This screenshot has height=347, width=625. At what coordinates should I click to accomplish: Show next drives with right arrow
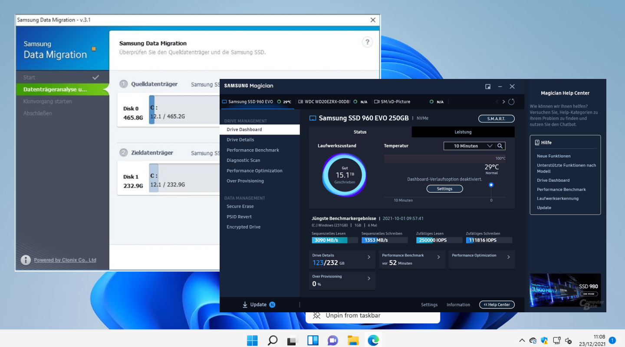tap(503, 102)
